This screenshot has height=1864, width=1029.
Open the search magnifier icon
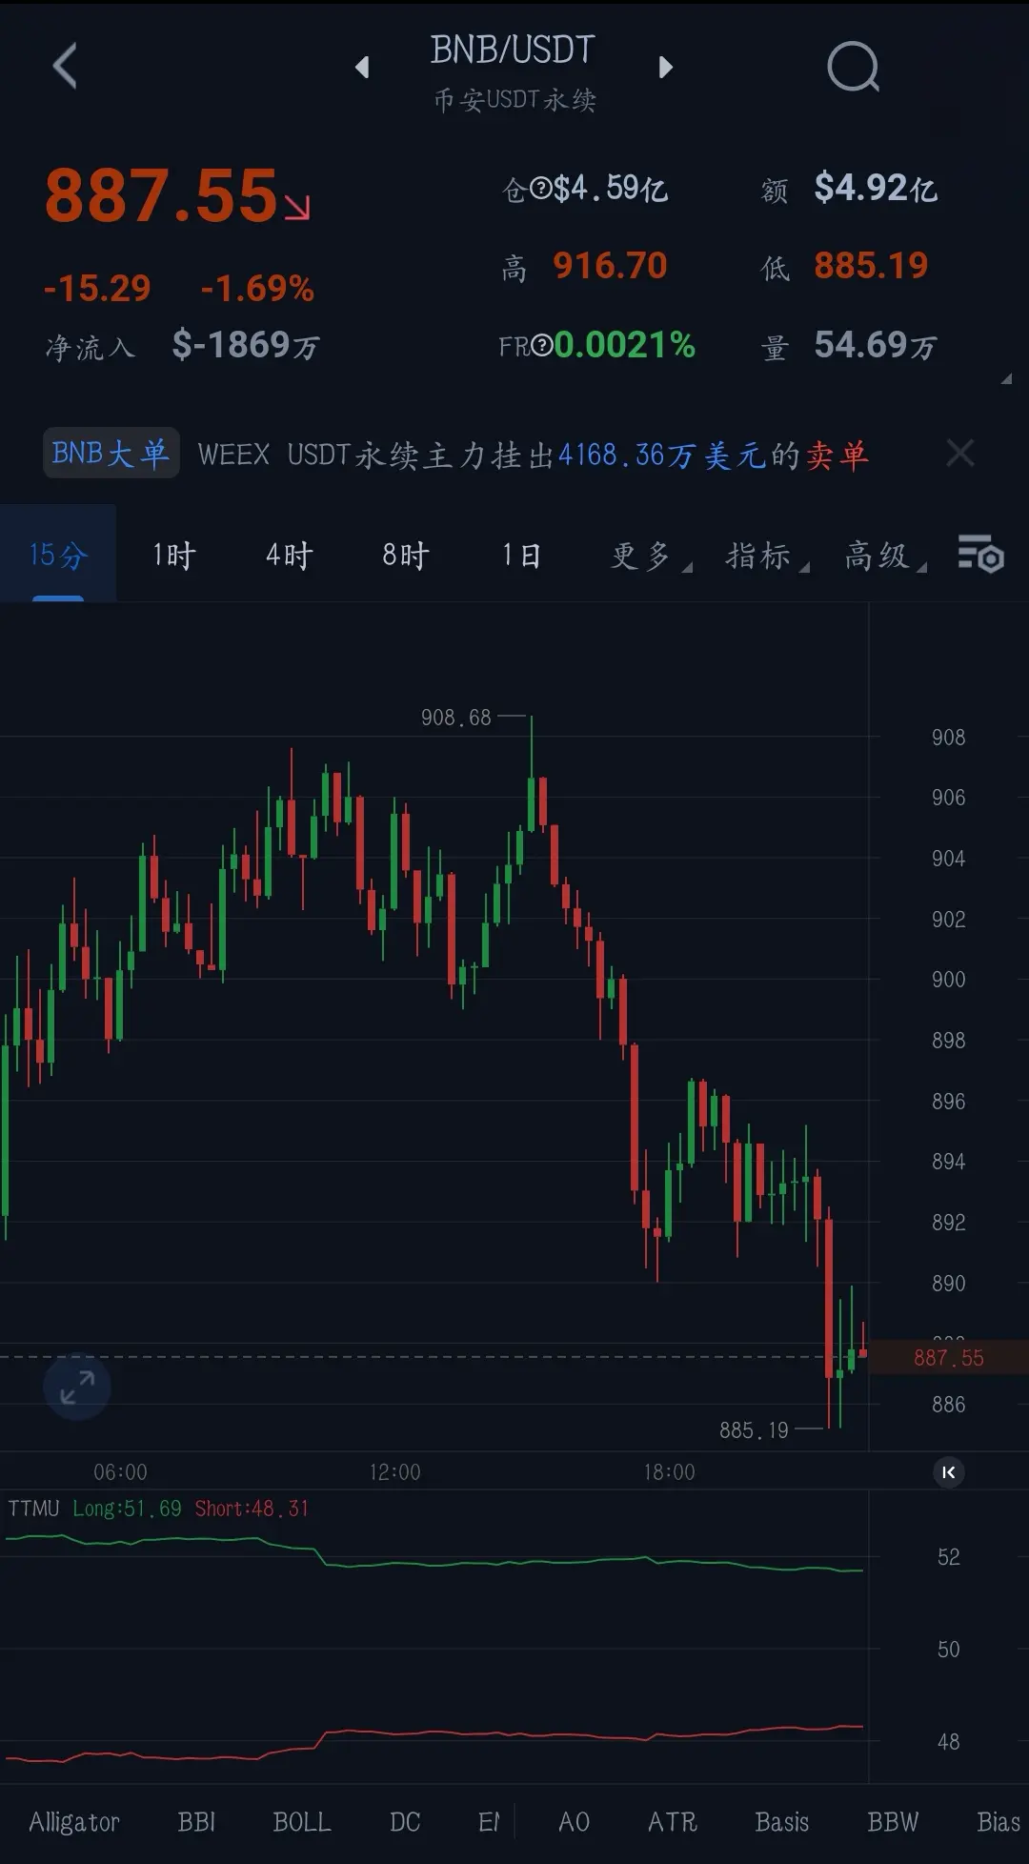pos(853,67)
